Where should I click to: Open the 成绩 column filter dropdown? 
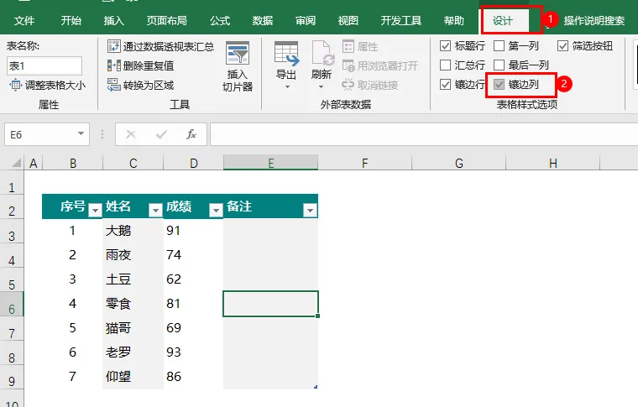point(216,210)
